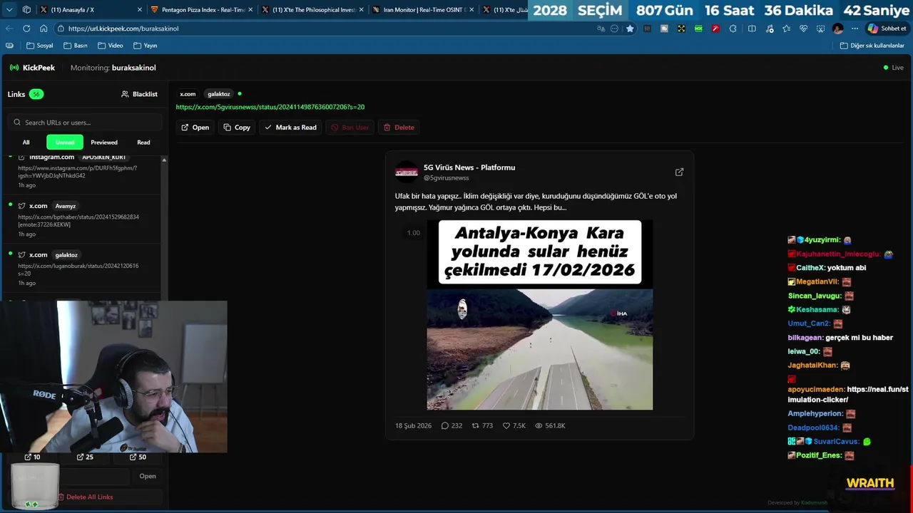913x513 pixels.
Task: Open the instagram.com link from APOSIKEN_KURT
Action: [x=83, y=171]
